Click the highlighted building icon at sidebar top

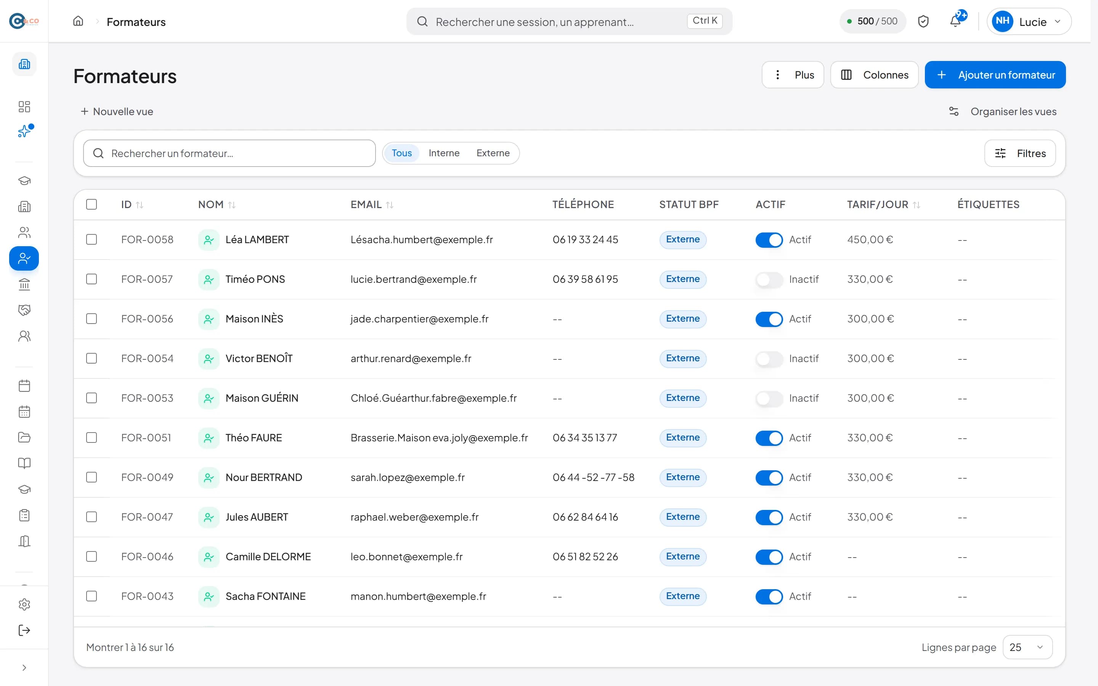[x=24, y=64]
